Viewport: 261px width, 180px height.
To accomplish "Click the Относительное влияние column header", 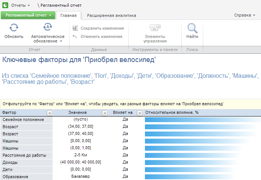I will tap(172, 113).
